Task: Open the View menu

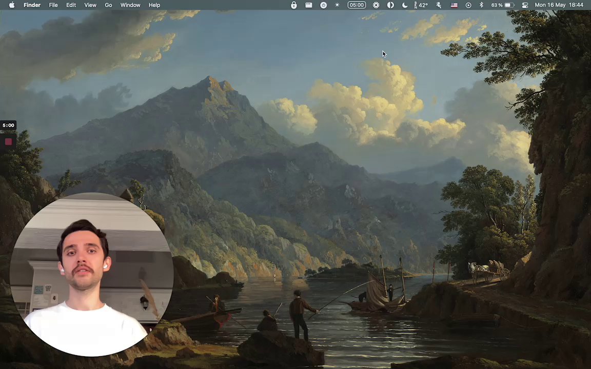Action: click(90, 5)
